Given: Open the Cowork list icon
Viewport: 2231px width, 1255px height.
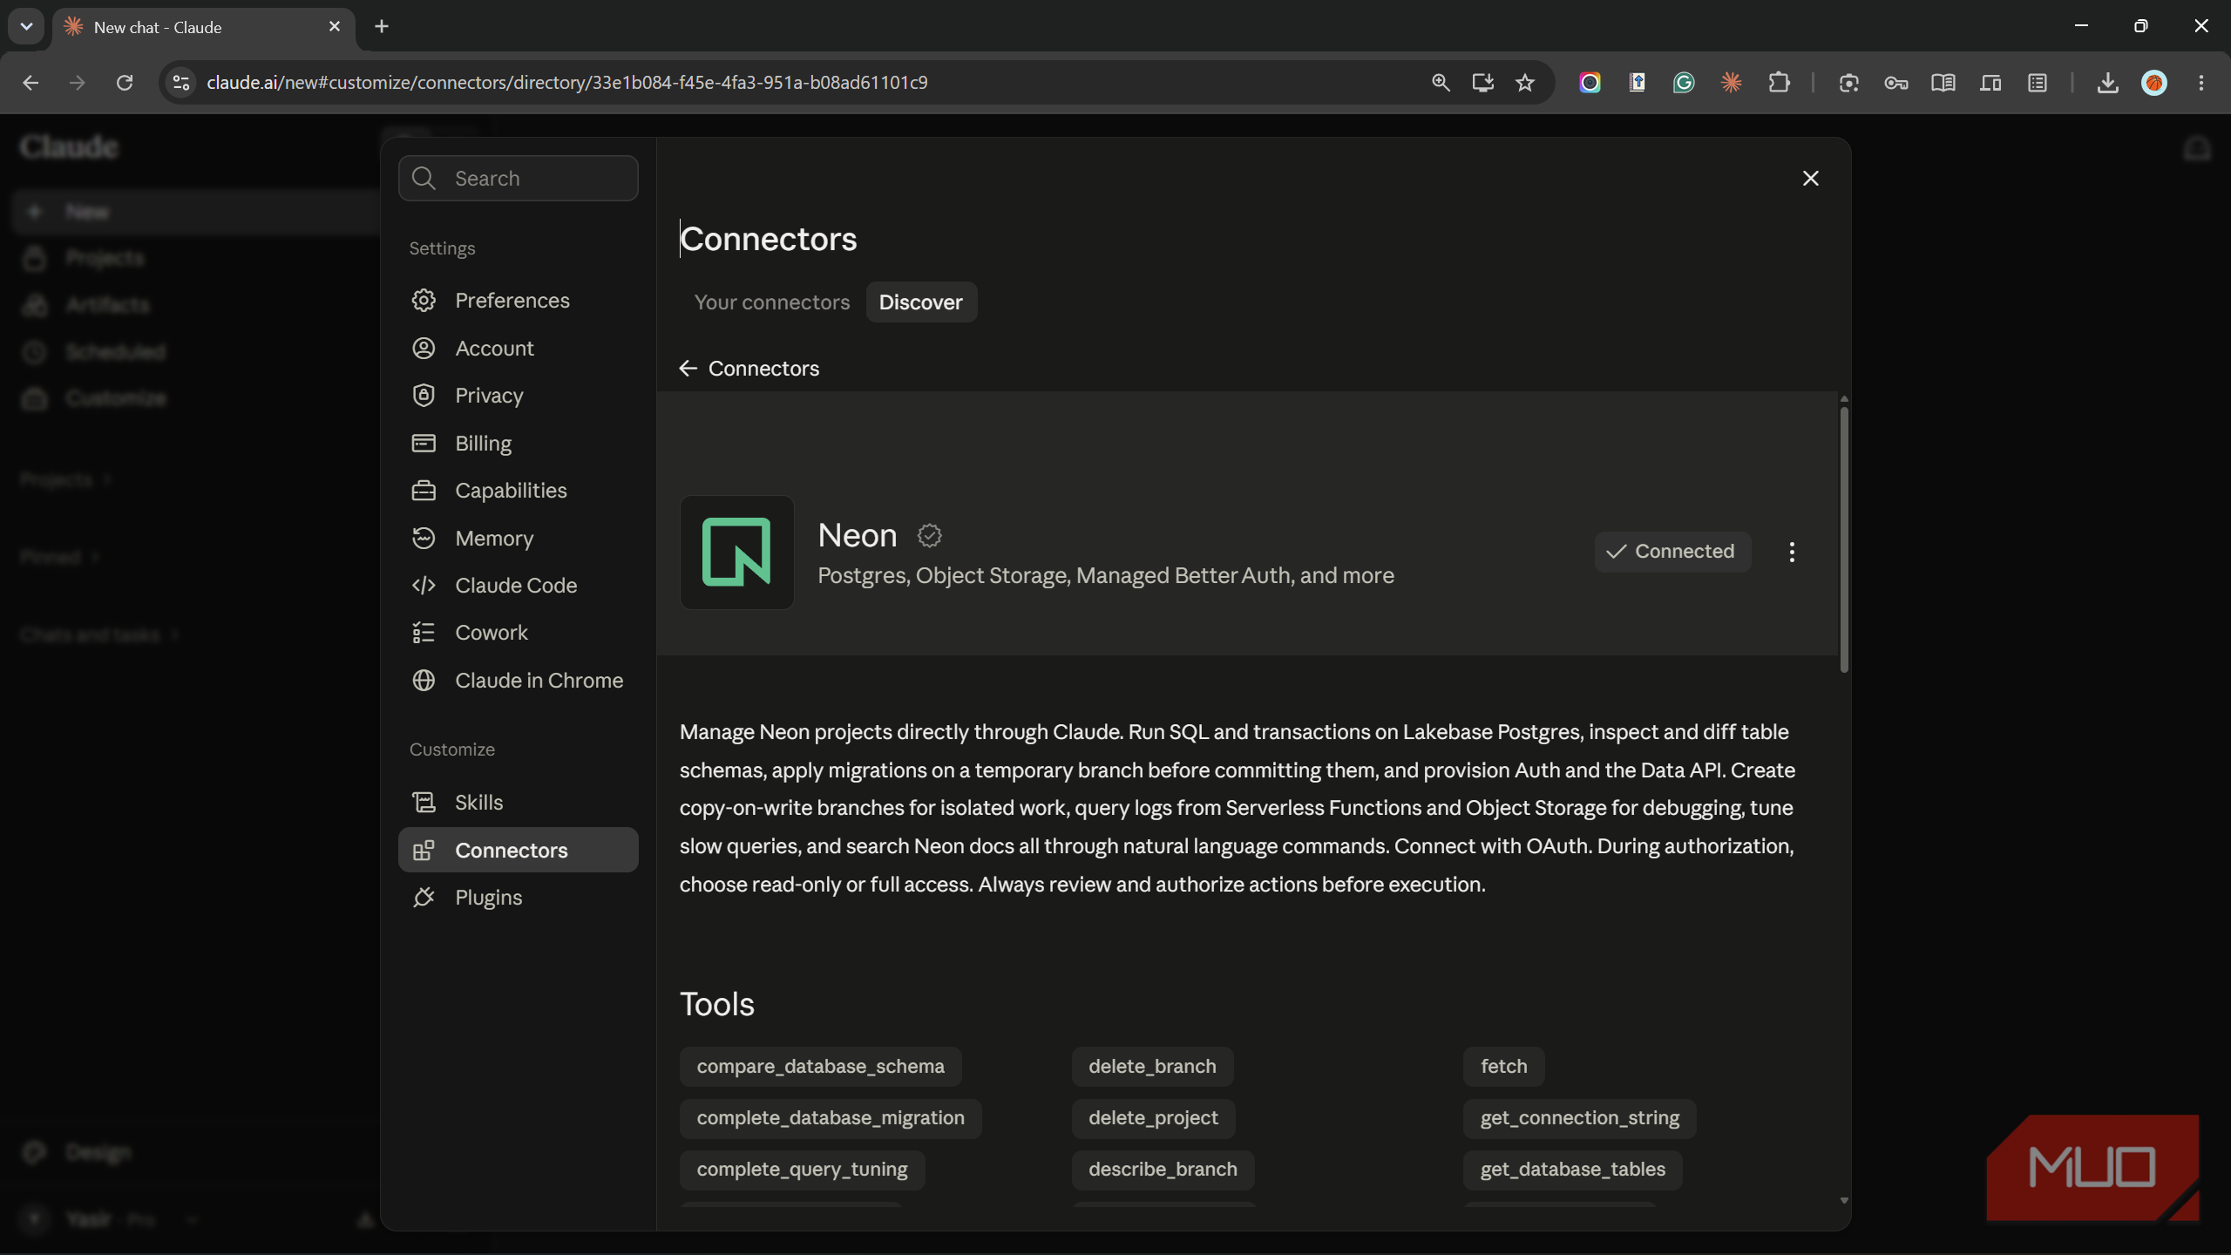Looking at the screenshot, I should (x=424, y=632).
